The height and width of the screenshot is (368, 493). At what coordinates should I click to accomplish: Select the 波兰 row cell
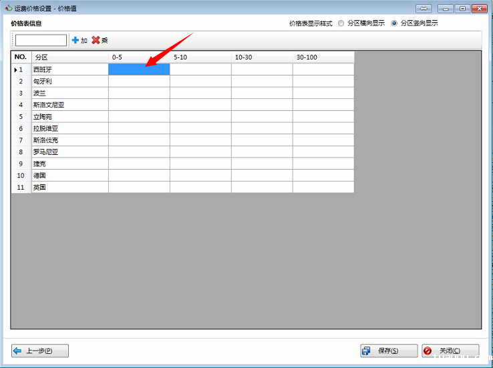[69, 93]
